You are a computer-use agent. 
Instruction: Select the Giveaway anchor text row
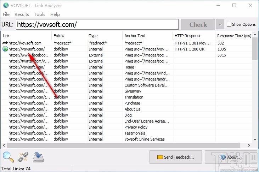tap(126, 91)
